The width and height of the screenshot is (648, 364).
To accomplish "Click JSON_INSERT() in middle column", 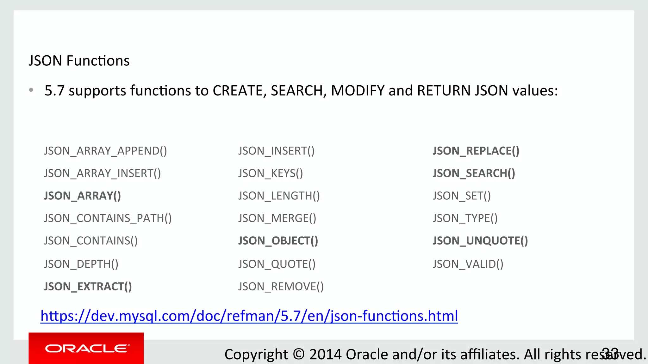I will tap(277, 151).
